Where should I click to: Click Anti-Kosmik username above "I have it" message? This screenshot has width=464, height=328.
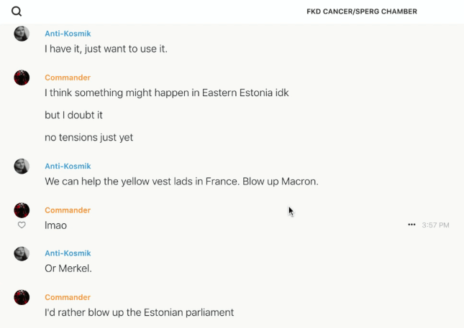(x=68, y=34)
